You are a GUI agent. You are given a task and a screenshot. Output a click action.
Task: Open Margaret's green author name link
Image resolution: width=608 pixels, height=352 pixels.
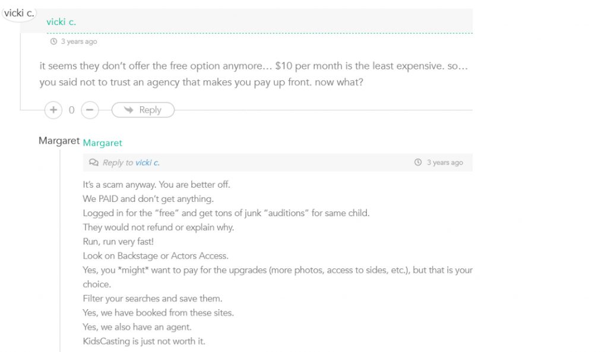pos(103,143)
